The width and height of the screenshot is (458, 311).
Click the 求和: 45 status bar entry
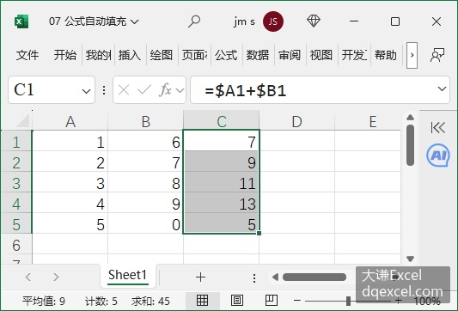click(x=150, y=301)
